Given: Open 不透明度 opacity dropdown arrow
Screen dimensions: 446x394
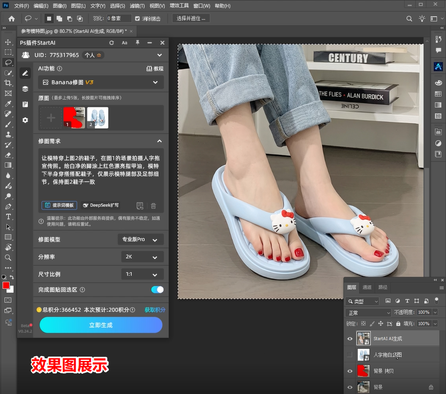Looking at the screenshot, I should [435, 312].
